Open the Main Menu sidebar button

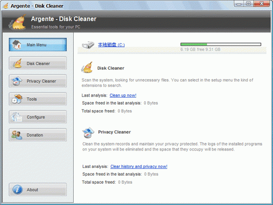tap(38, 45)
